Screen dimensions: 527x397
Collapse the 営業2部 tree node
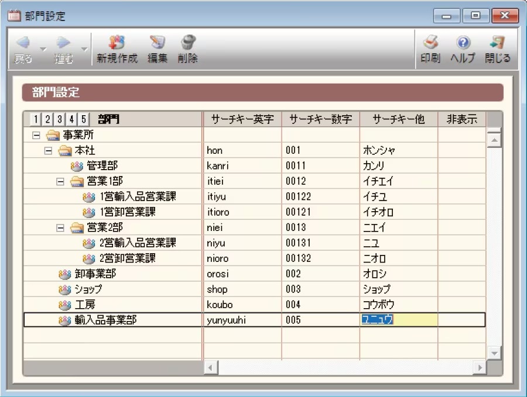pyautogui.click(x=60, y=228)
